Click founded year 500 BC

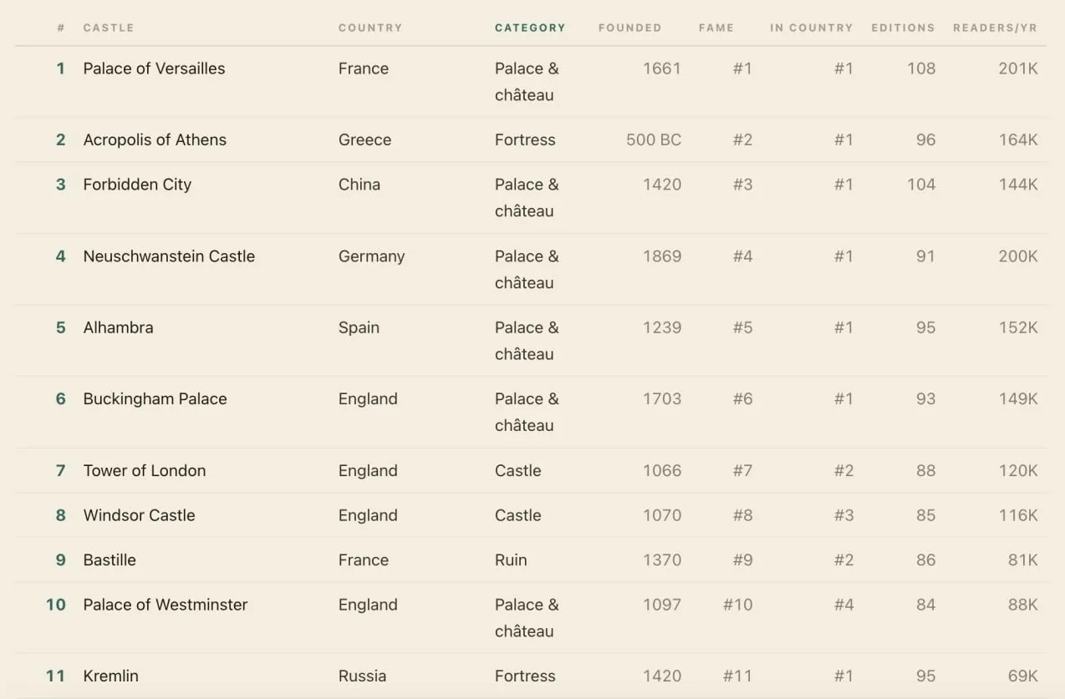(x=654, y=139)
